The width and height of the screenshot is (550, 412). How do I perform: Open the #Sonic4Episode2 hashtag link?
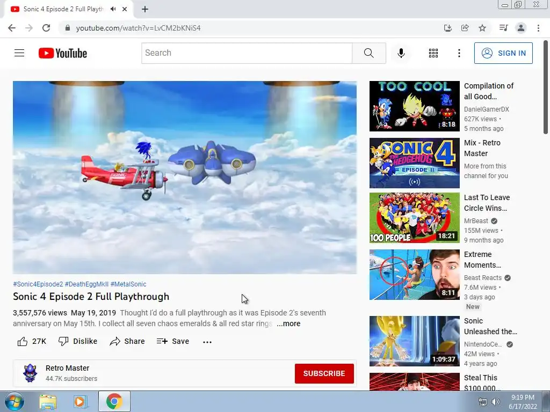38,284
